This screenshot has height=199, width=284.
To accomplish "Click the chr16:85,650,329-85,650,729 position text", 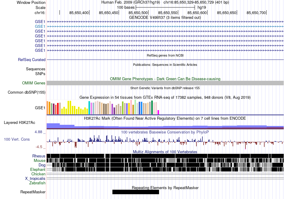I will [196, 2].
